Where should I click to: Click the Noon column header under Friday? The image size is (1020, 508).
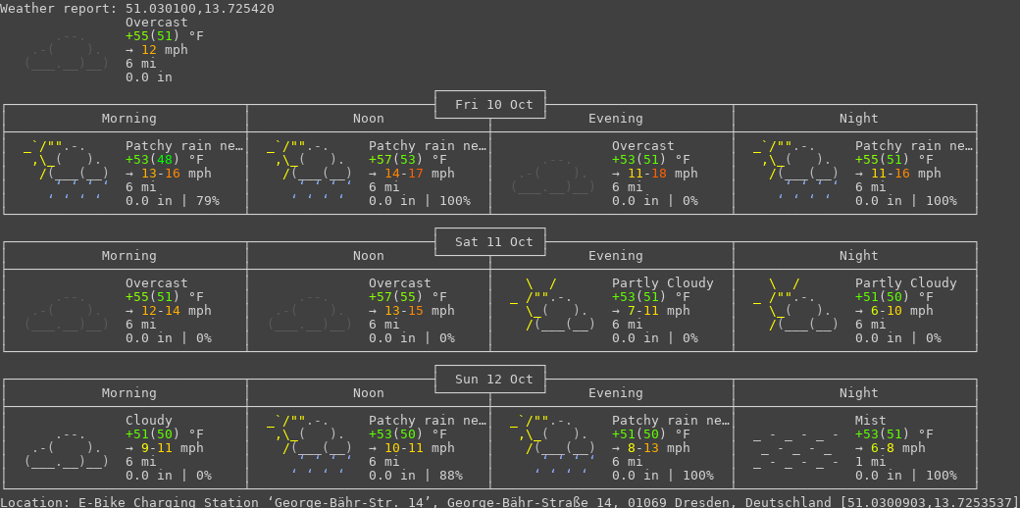click(369, 119)
